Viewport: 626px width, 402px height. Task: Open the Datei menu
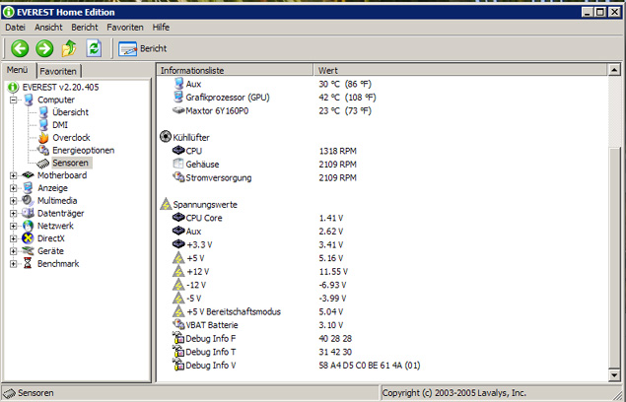click(15, 28)
